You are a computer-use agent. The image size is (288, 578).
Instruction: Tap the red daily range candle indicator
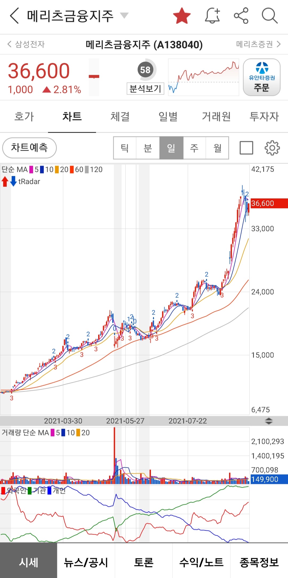[94, 77]
